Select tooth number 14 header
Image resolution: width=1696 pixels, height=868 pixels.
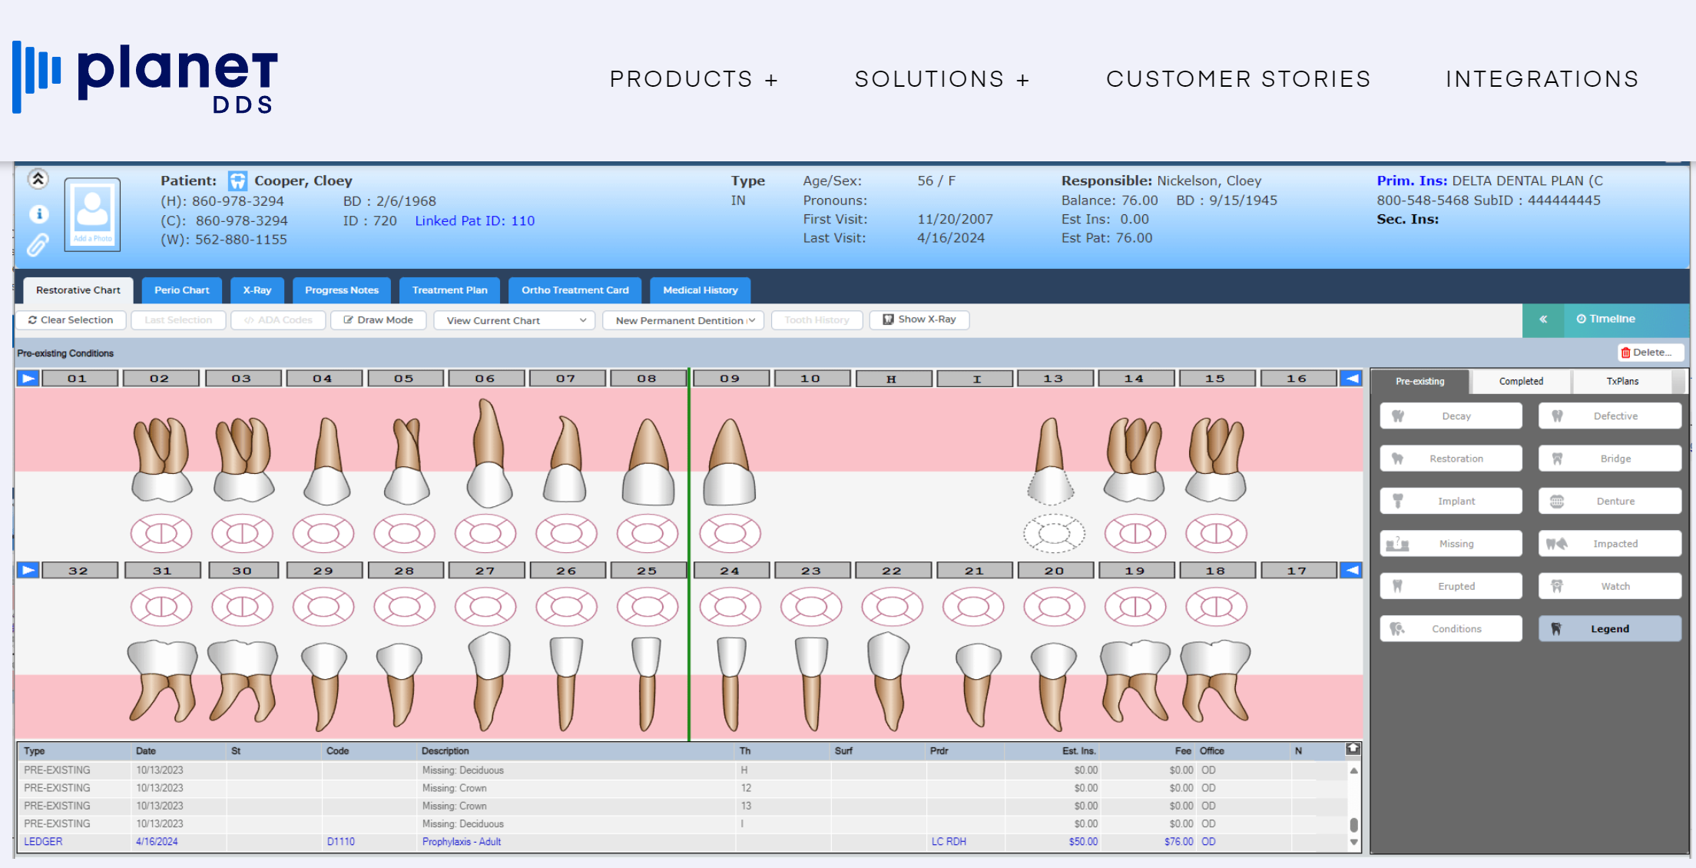pos(1134,378)
